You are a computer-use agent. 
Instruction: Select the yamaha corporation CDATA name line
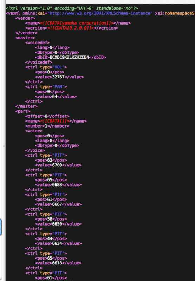coord(78,23)
